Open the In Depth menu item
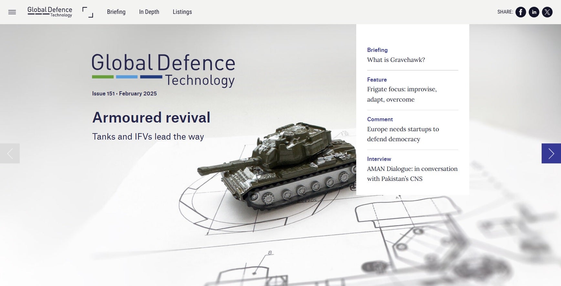Screen dimensions: 561x286 [x=149, y=12]
